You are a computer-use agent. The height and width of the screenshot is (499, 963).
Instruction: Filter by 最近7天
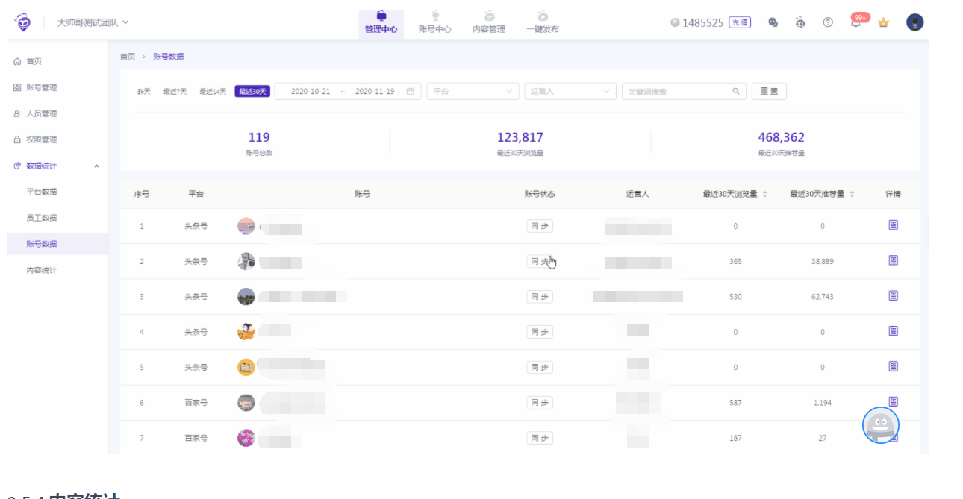coord(175,92)
